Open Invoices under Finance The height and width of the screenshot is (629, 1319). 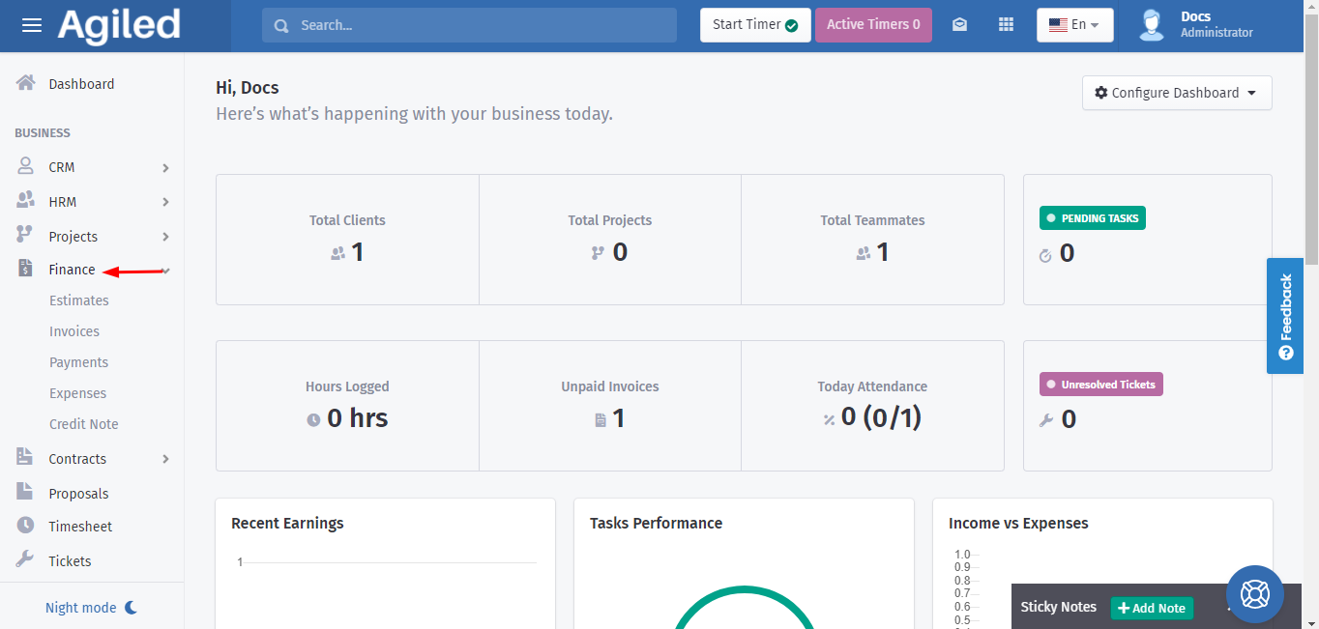click(74, 331)
